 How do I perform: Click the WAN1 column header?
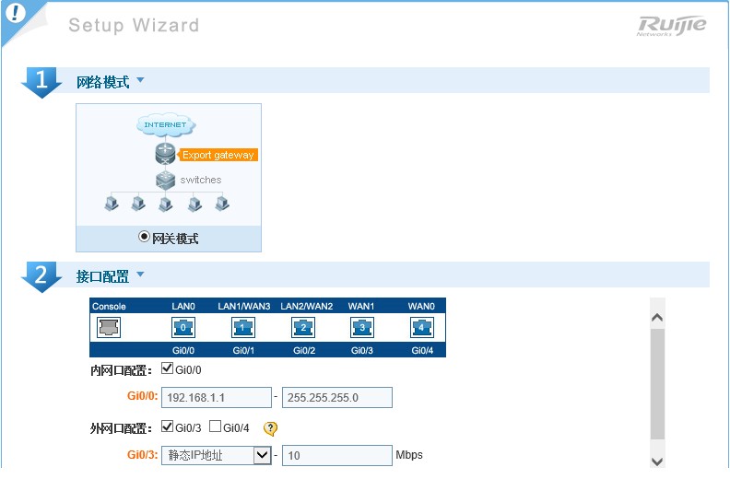point(361,307)
